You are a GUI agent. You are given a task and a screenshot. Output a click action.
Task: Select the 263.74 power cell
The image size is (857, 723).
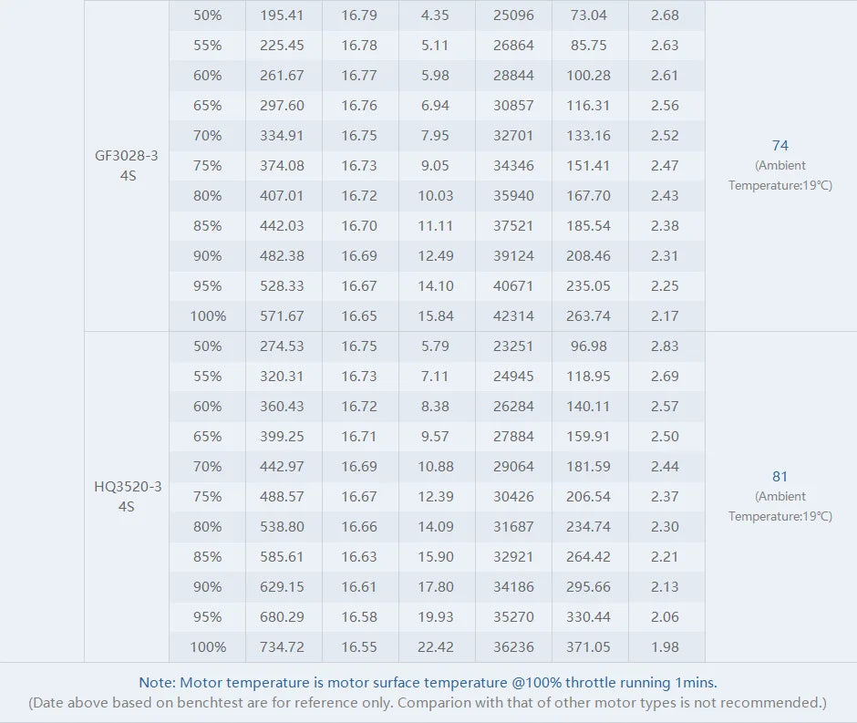(589, 316)
